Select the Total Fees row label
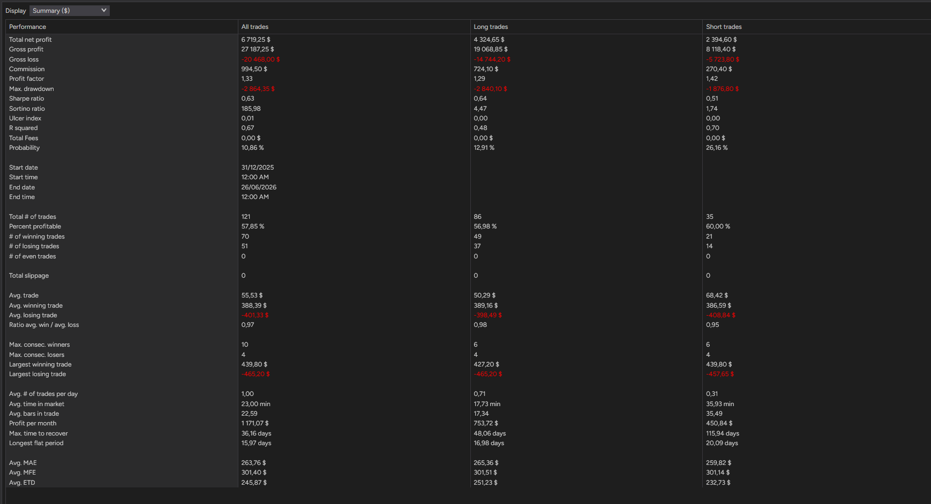The height and width of the screenshot is (504, 931). (24, 138)
